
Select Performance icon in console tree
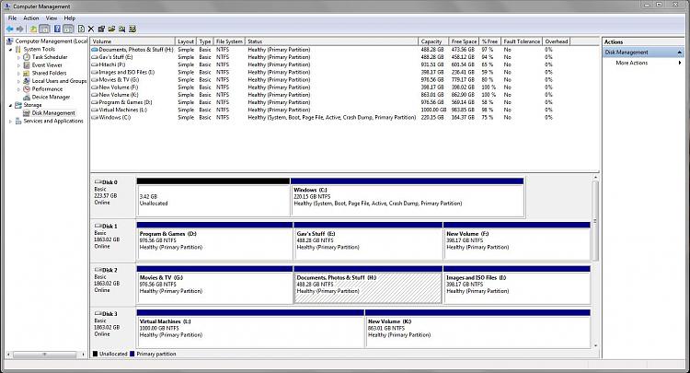tap(27, 89)
